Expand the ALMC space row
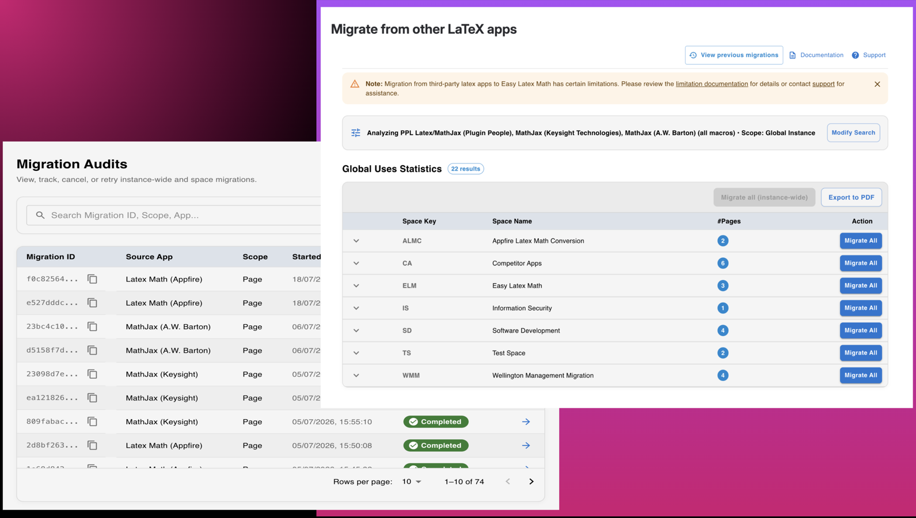Image resolution: width=916 pixels, height=518 pixels. tap(356, 241)
